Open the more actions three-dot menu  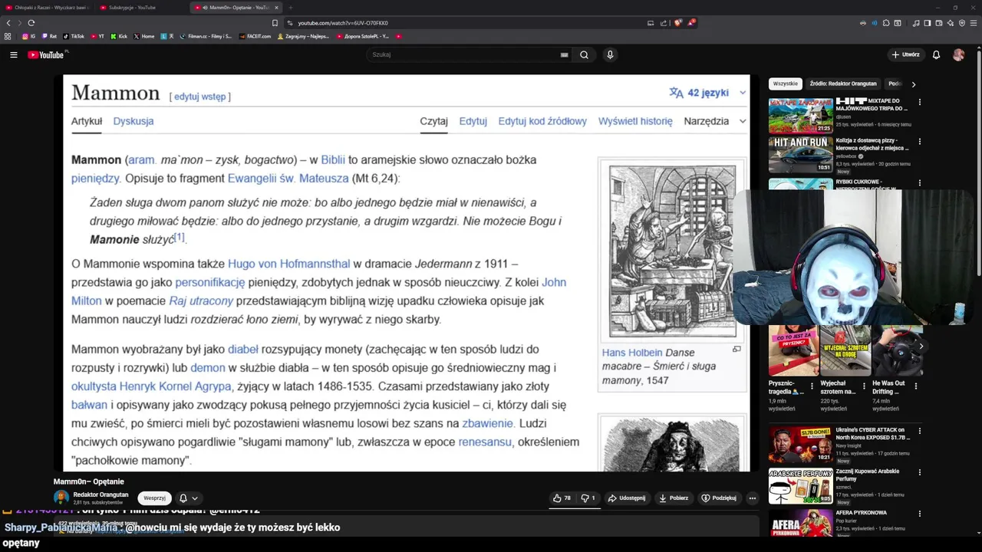pyautogui.click(x=752, y=498)
